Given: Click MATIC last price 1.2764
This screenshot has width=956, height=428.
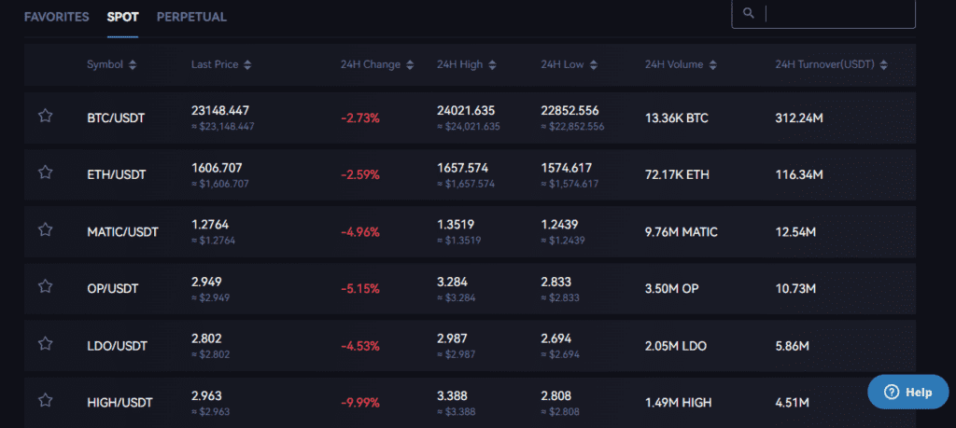Looking at the screenshot, I should pos(210,225).
